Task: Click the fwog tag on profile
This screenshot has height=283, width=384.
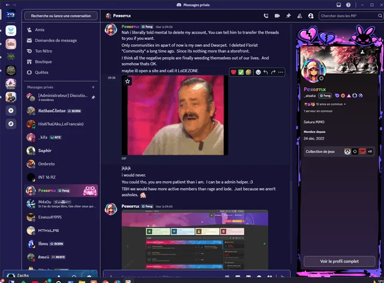Action: [325, 96]
